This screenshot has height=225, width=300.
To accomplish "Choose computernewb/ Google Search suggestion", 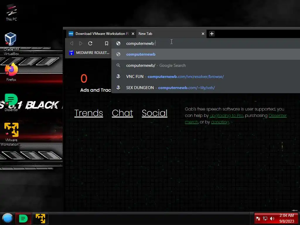I will 205,65.
